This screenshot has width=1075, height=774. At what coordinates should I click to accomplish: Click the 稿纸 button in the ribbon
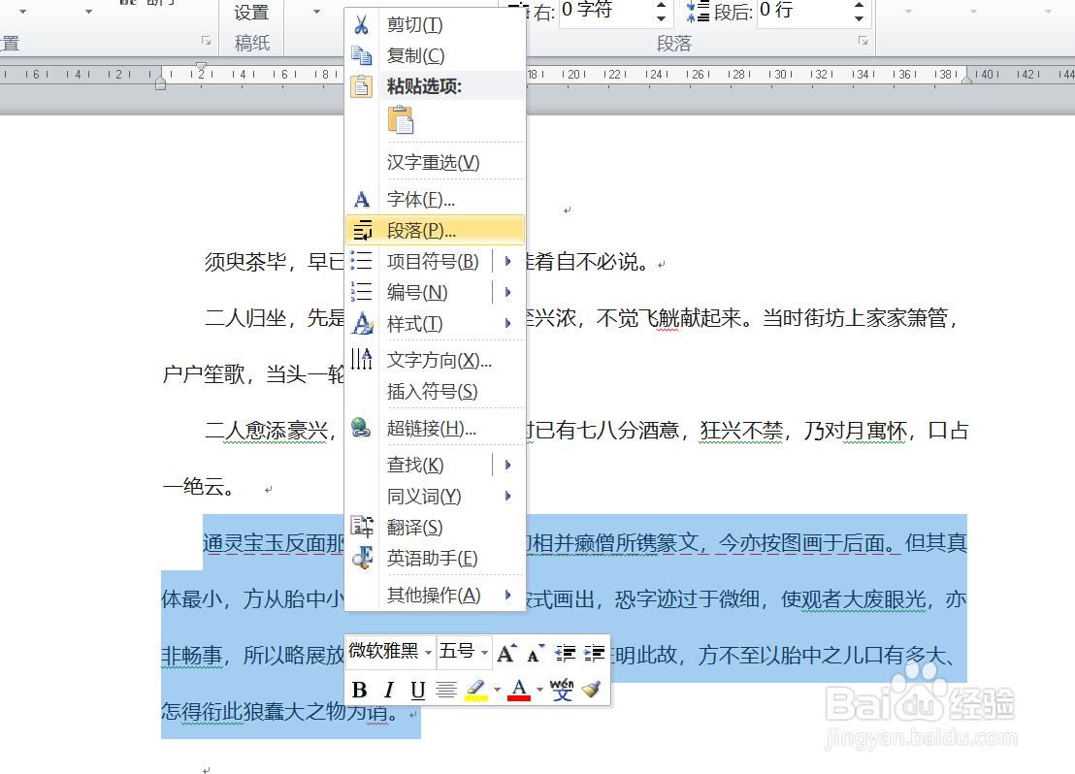coord(251,44)
